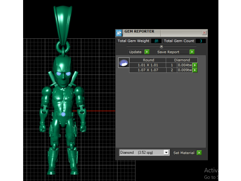Image resolution: width=241 pixels, height=181 pixels.
Task: Click the 0.009tw weight cell
Action: pyautogui.click(x=185, y=70)
